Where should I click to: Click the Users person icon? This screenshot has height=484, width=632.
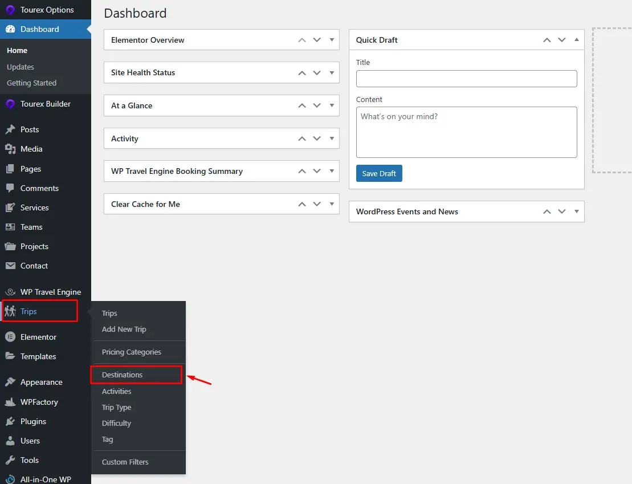(10, 441)
